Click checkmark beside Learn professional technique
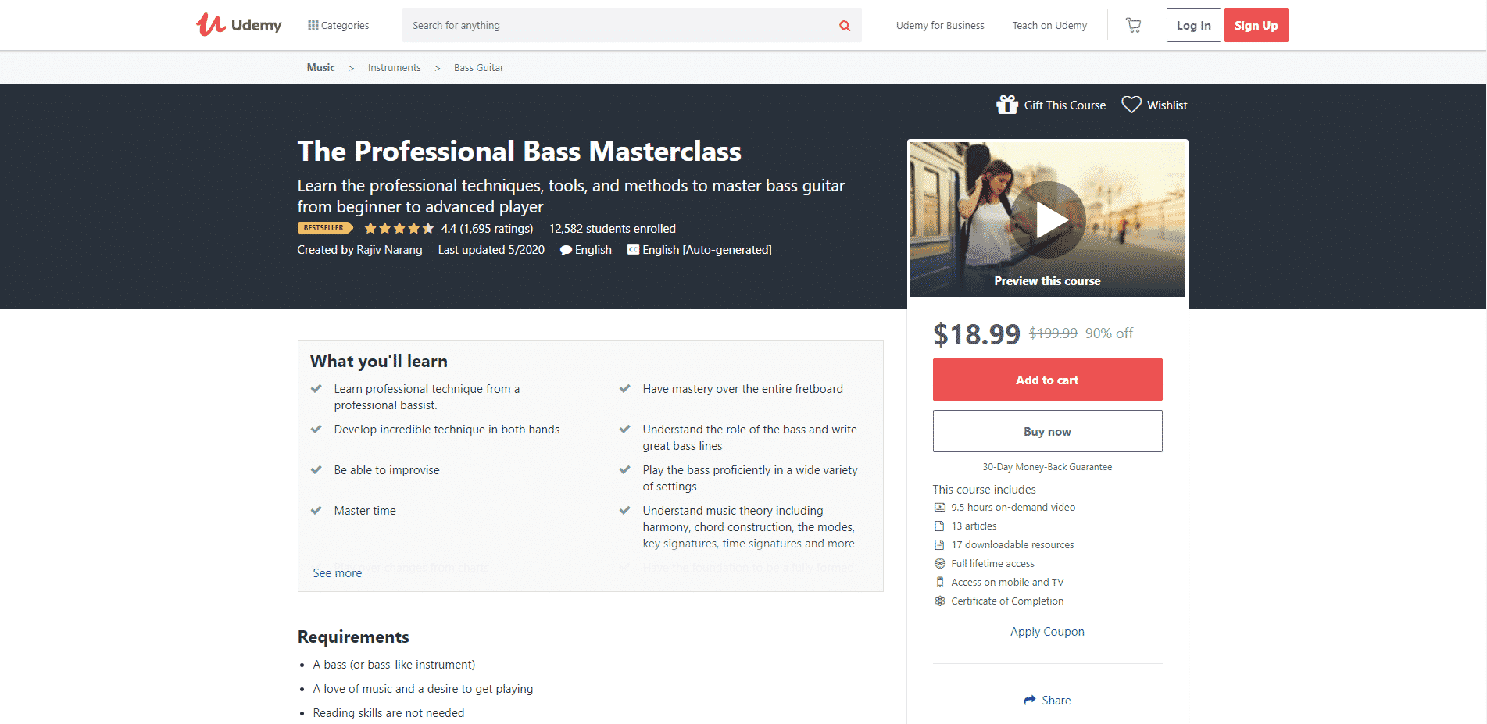 pyautogui.click(x=316, y=388)
